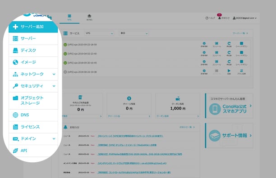Click プラン変更 for vps-2018-08-24-19-08
276x178 pixels.
(242, 72)
